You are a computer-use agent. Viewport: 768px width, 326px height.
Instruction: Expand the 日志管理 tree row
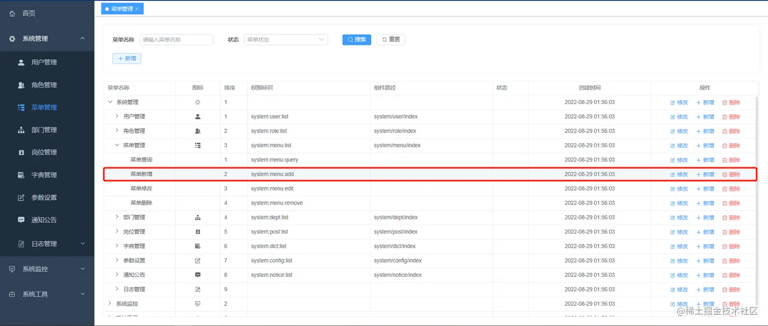(x=117, y=289)
